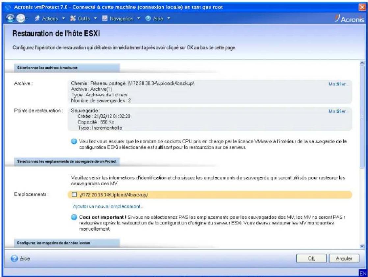
Task: Click the vertical scrollbar thumb
Action: coord(362,117)
